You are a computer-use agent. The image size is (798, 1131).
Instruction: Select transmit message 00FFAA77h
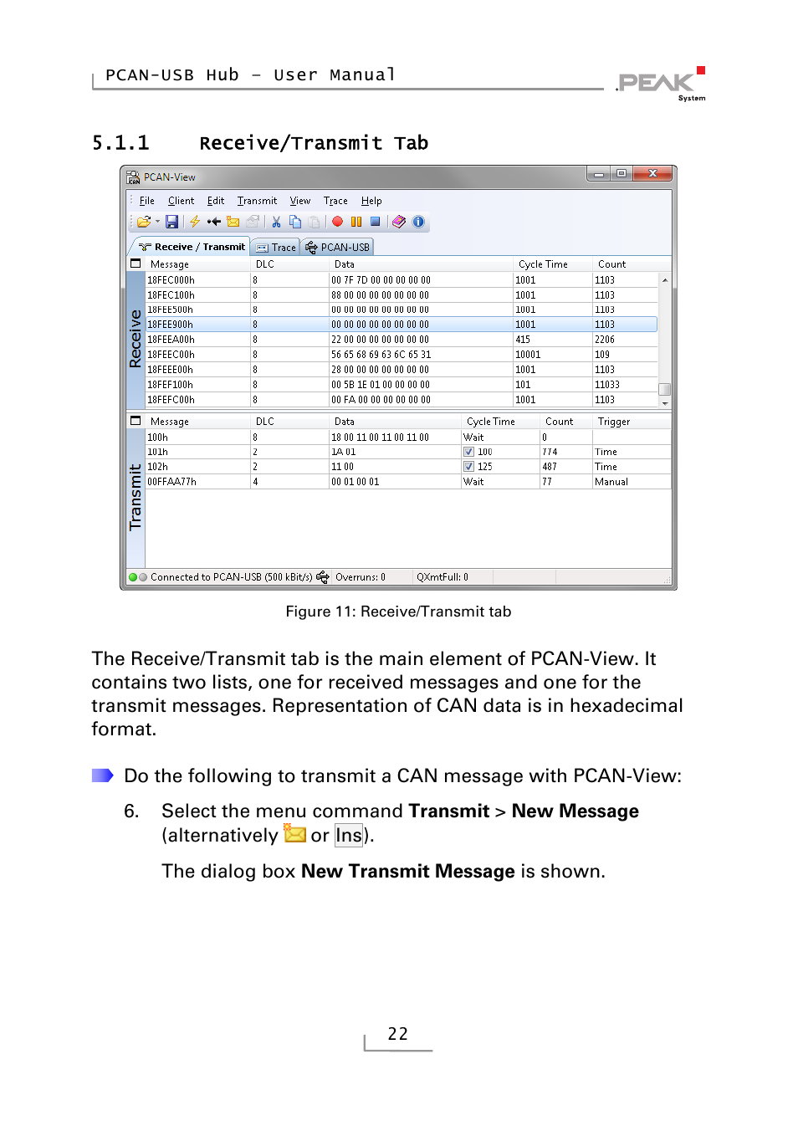click(x=408, y=482)
